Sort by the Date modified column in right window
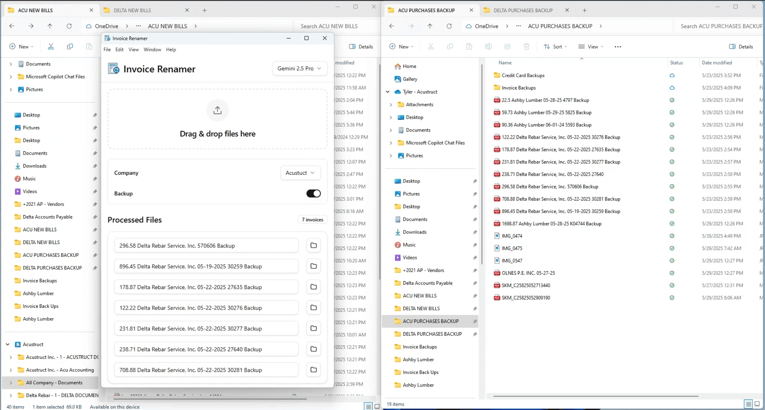 [x=717, y=63]
